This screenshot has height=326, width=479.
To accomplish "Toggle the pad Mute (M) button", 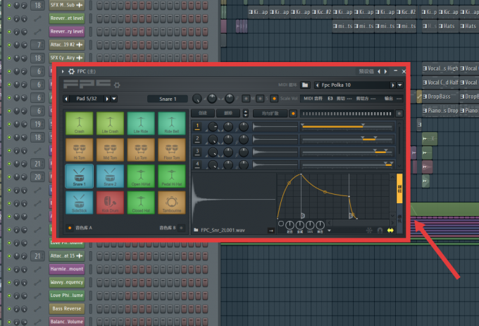I will 246,99.
